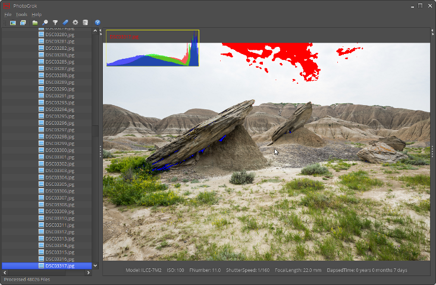Select DSC03310.jpg in the file list

[x=59, y=218]
